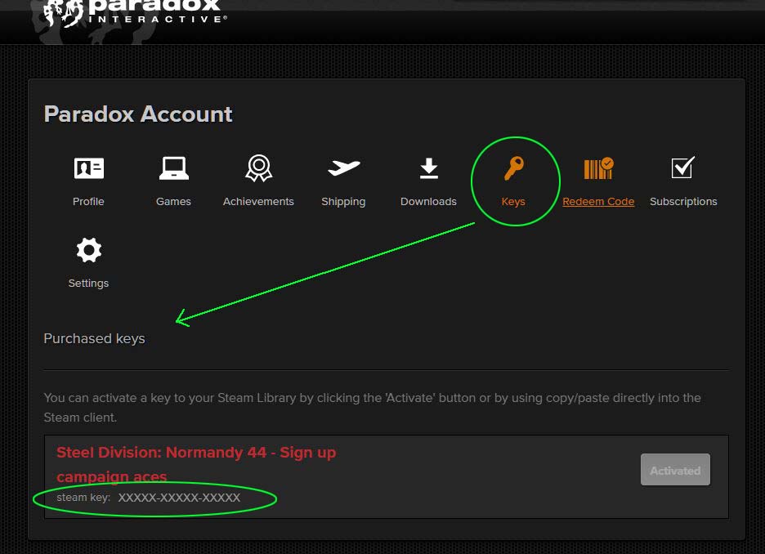Click the Profile label
Viewport: 765px width, 554px height.
coord(88,201)
